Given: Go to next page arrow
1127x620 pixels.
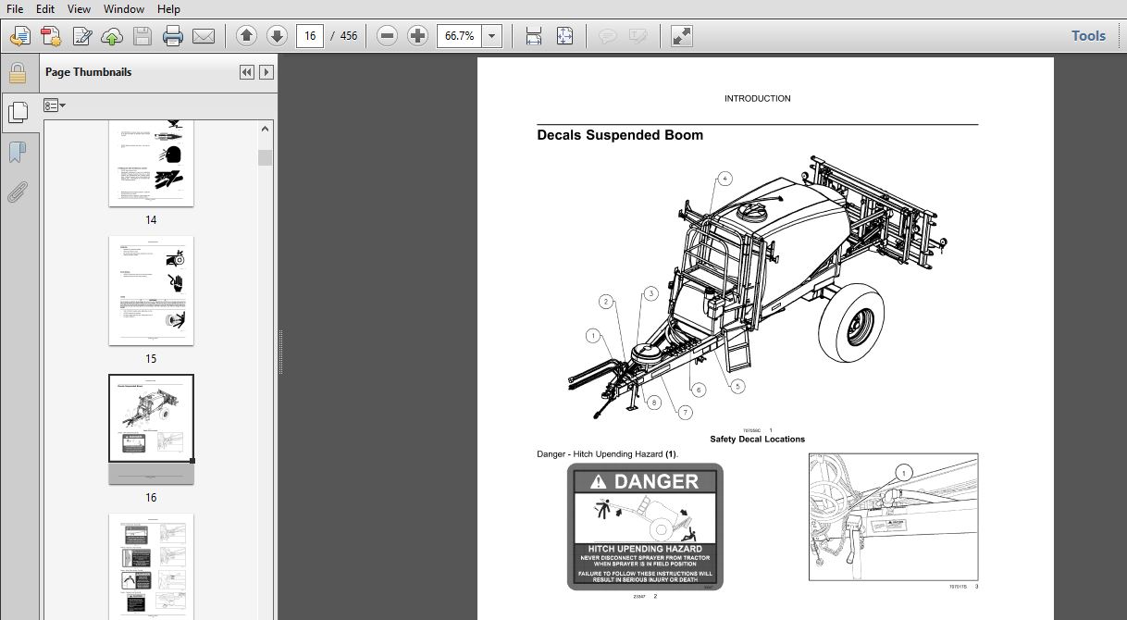Looking at the screenshot, I should 277,36.
